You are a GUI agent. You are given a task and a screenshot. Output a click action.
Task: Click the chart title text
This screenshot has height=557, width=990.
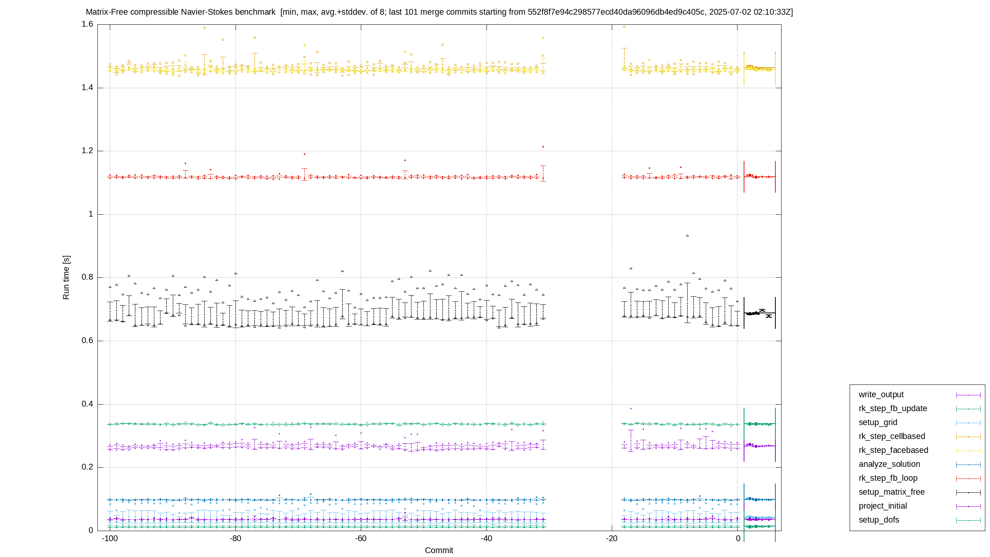tap(439, 12)
